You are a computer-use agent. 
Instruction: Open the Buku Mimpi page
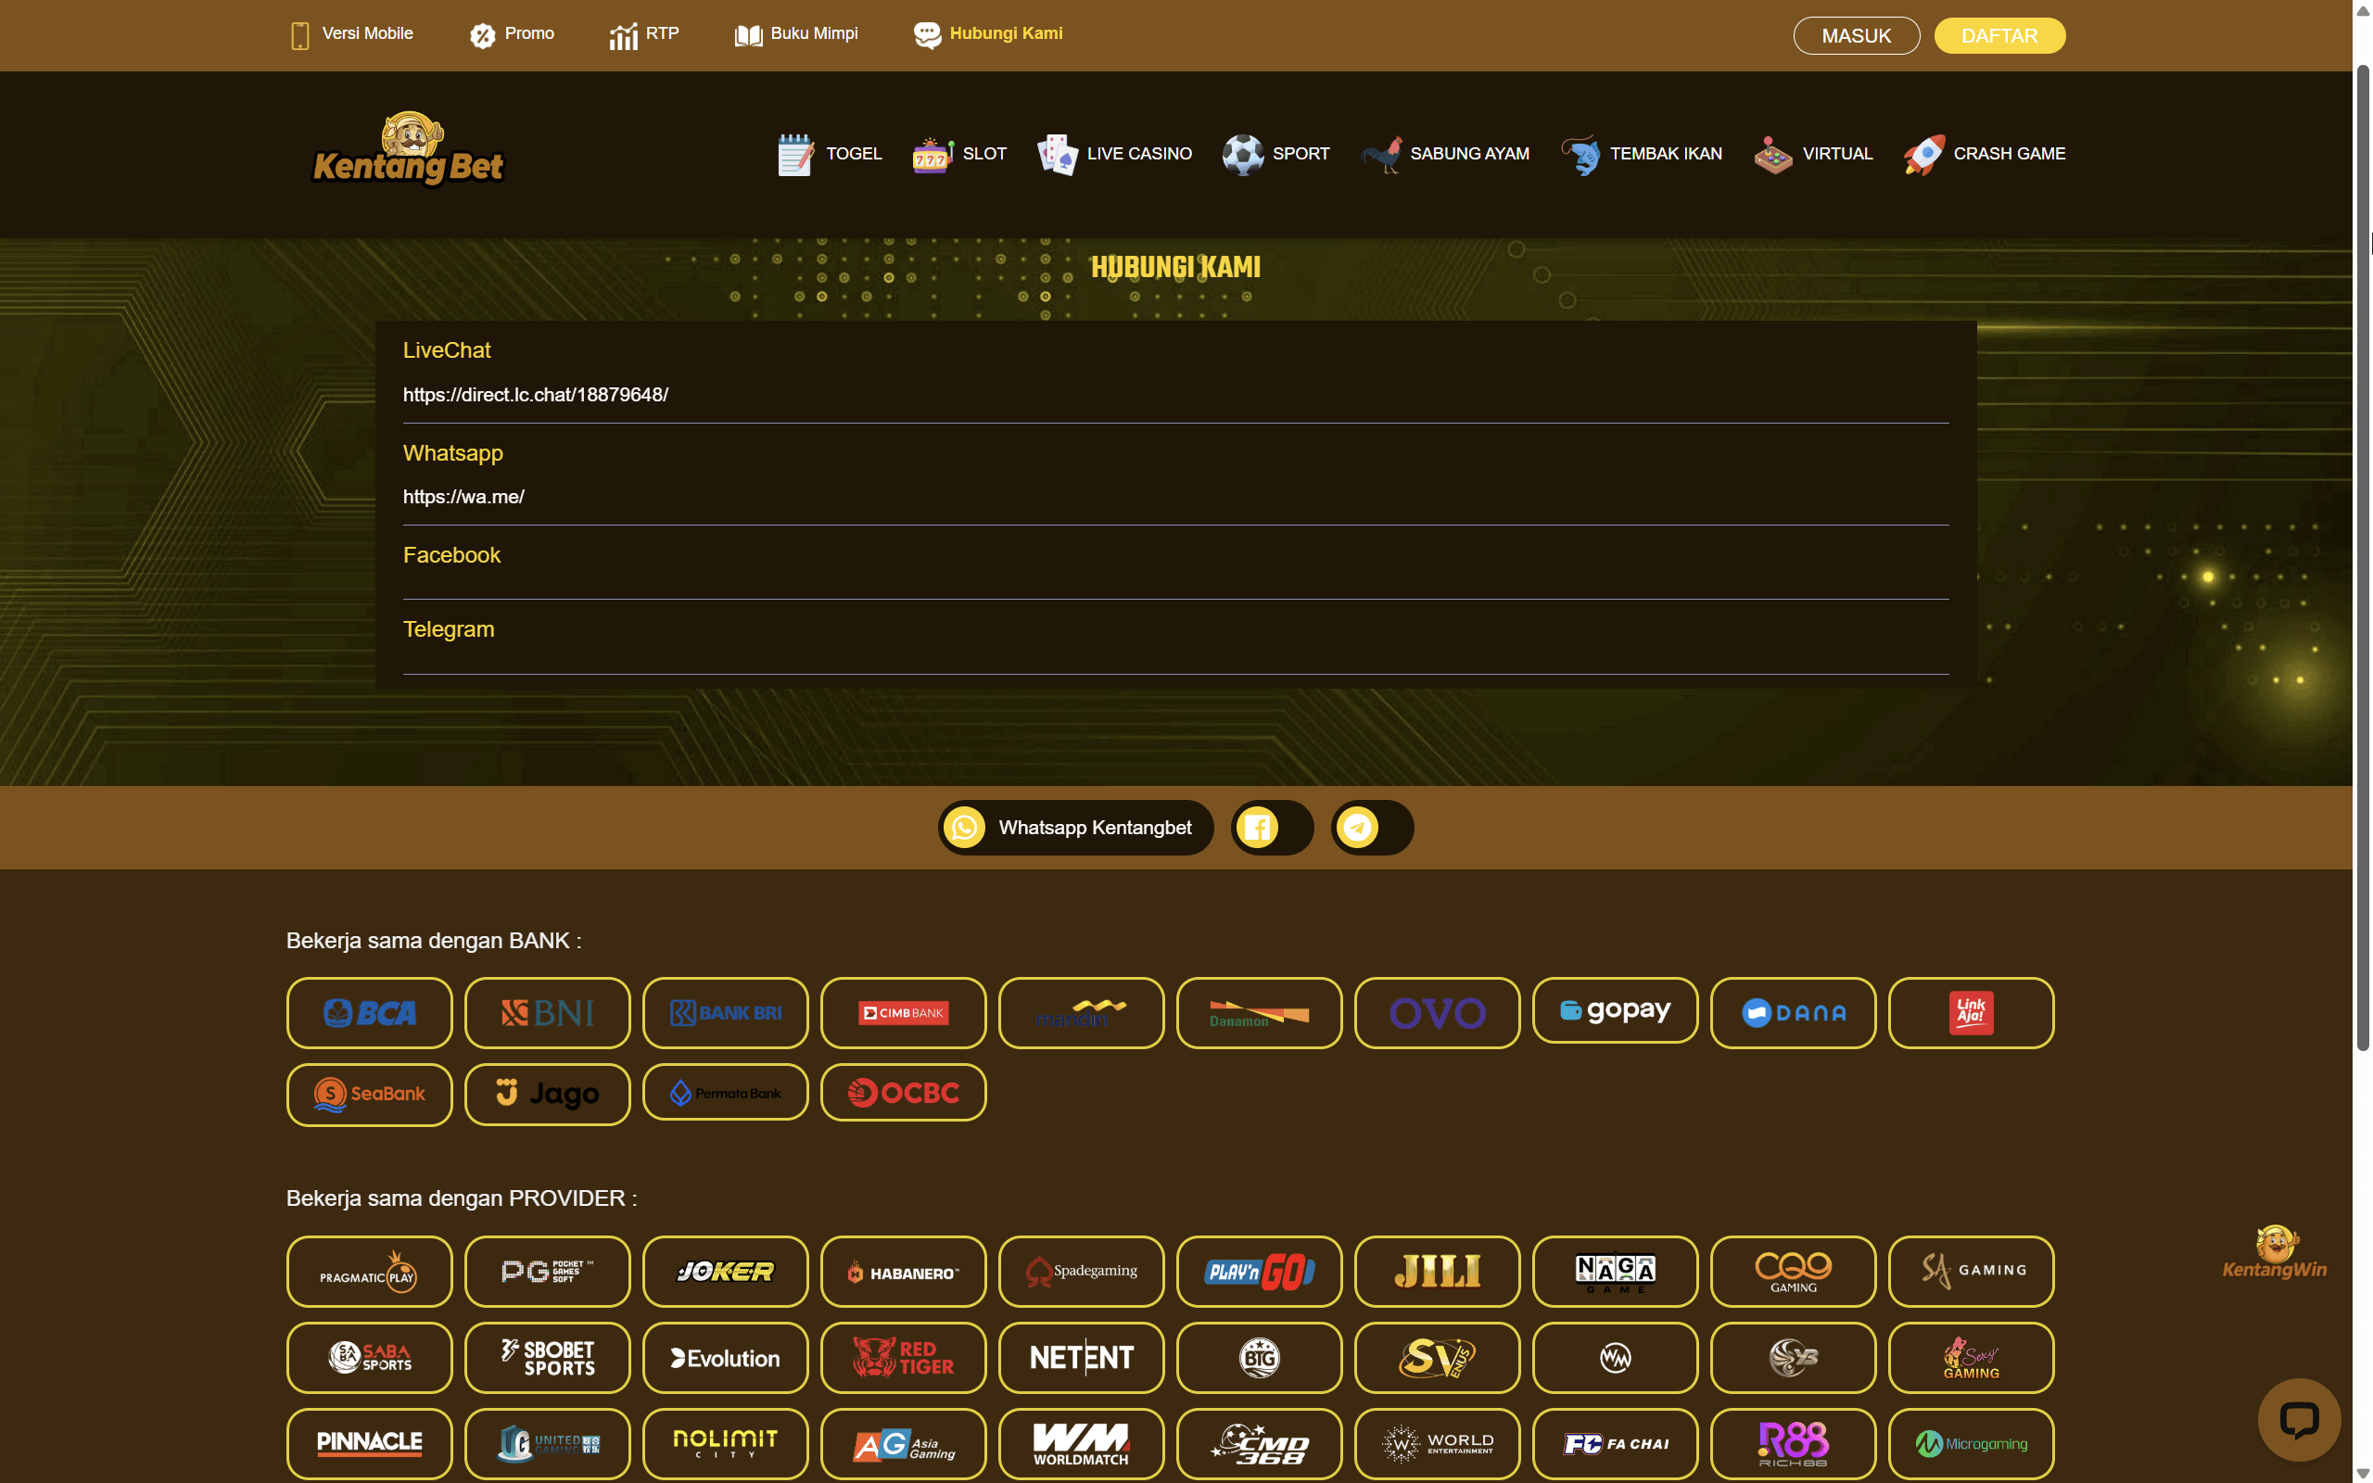[x=796, y=34]
